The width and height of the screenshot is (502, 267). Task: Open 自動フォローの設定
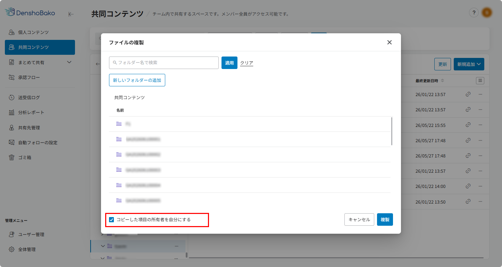(40, 143)
